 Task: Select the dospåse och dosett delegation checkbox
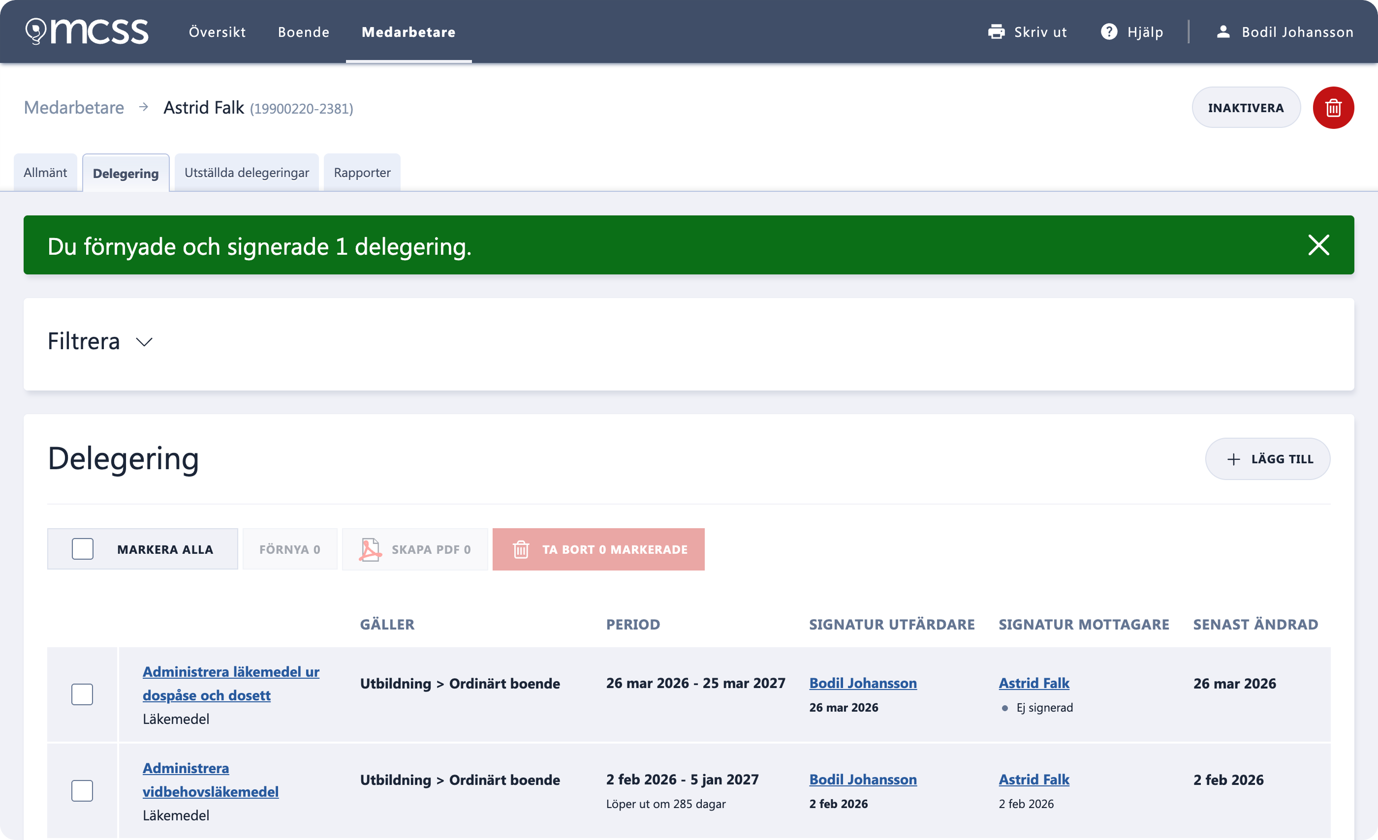(x=82, y=694)
